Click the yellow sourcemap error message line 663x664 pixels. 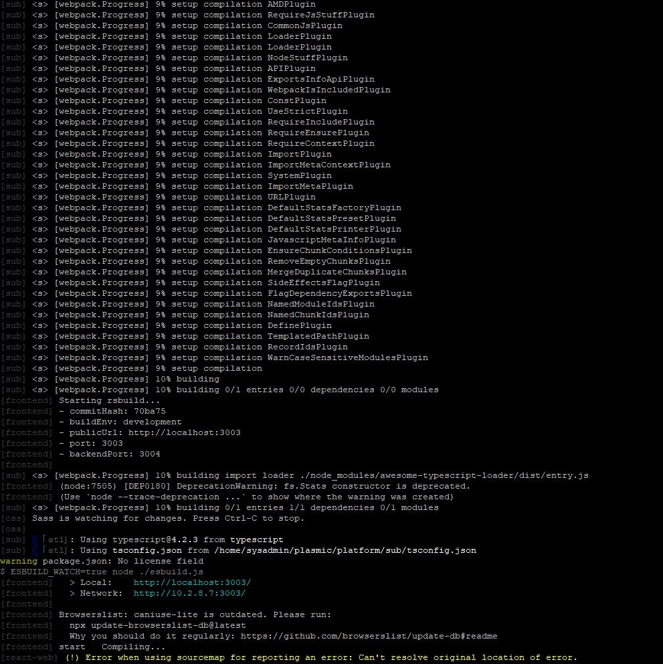pyautogui.click(x=321, y=657)
